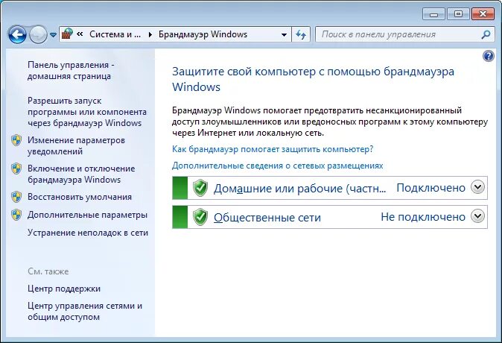Open 'Дополнительные параметры' link
The image size is (502, 343).
(87, 215)
